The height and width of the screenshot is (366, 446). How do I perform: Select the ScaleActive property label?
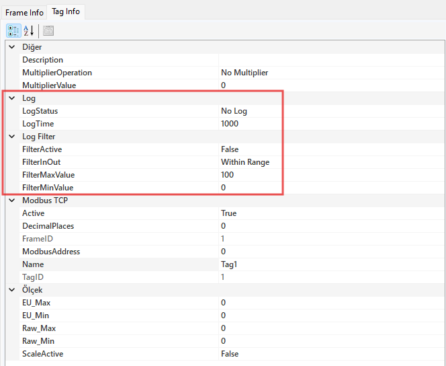tap(43, 354)
